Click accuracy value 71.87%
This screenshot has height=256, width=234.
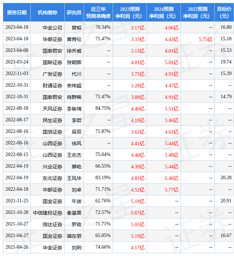point(103,132)
